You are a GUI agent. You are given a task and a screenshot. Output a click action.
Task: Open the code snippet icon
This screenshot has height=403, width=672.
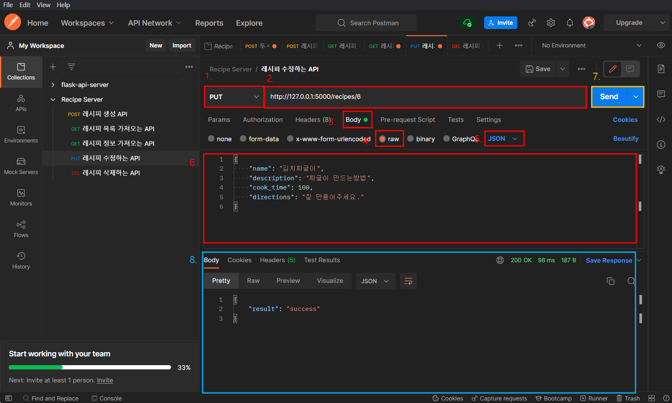click(x=661, y=119)
